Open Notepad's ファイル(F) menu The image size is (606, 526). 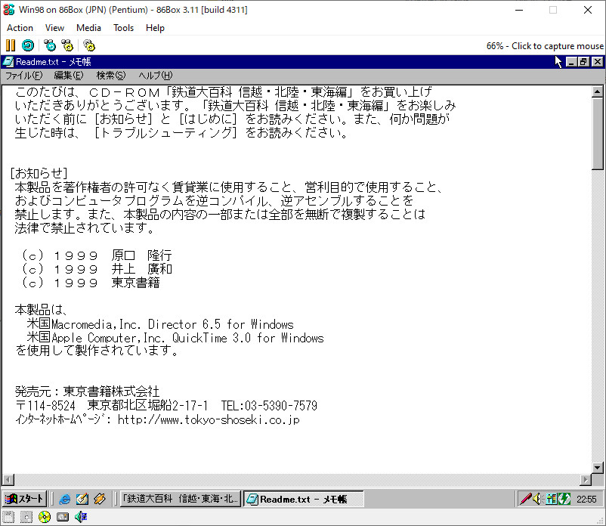tap(23, 76)
